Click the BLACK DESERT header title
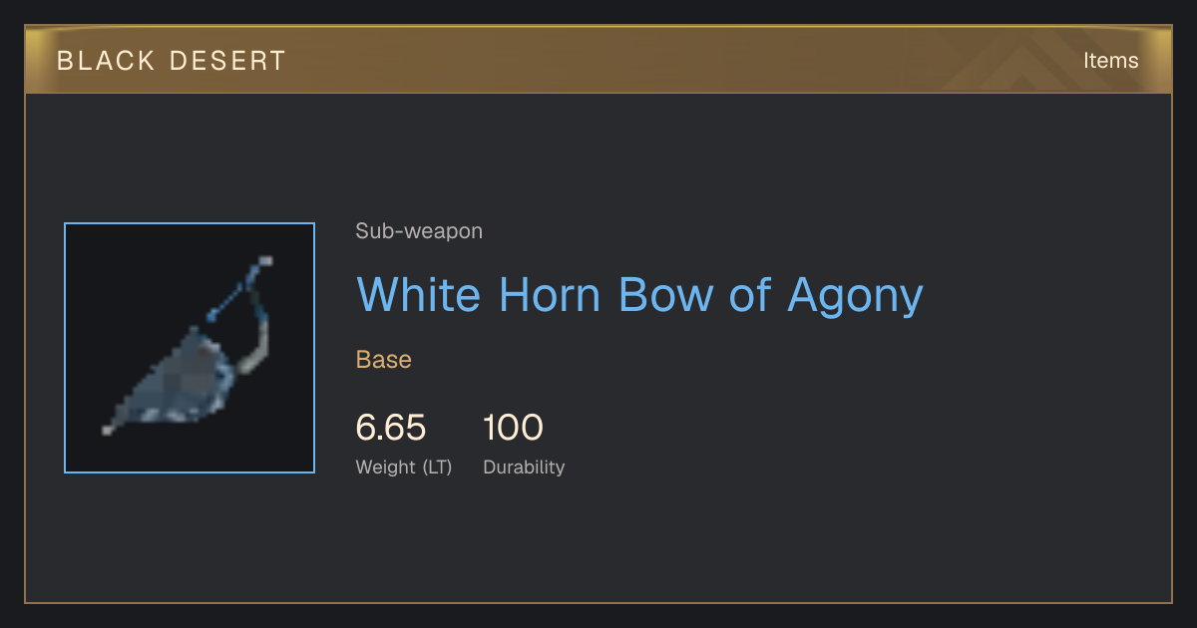The width and height of the screenshot is (1197, 628). [x=172, y=61]
